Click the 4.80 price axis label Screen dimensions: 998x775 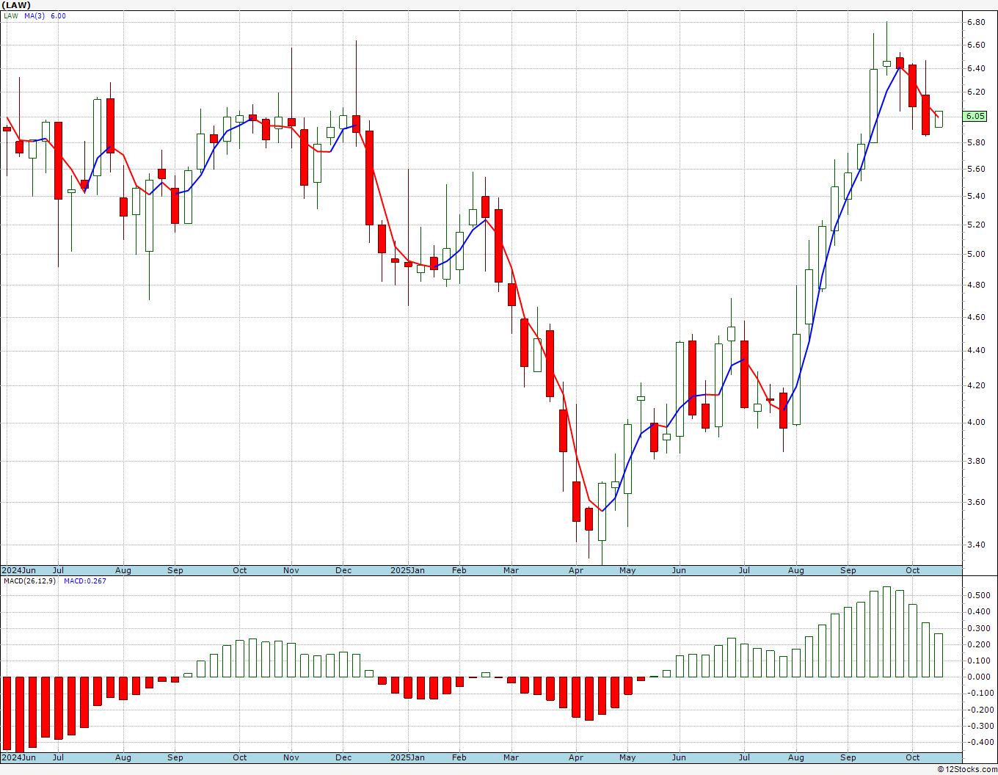coord(975,285)
